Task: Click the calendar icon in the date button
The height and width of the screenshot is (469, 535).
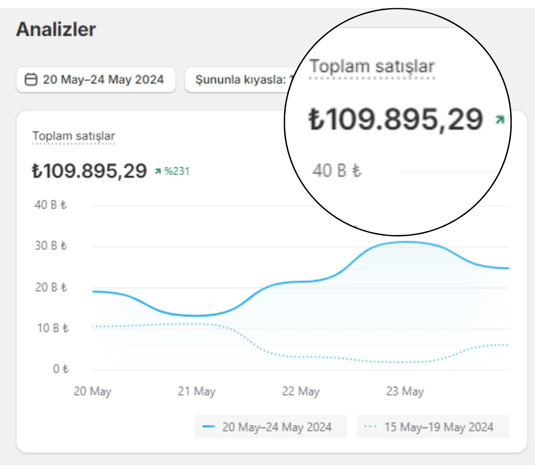Action: pos(31,80)
